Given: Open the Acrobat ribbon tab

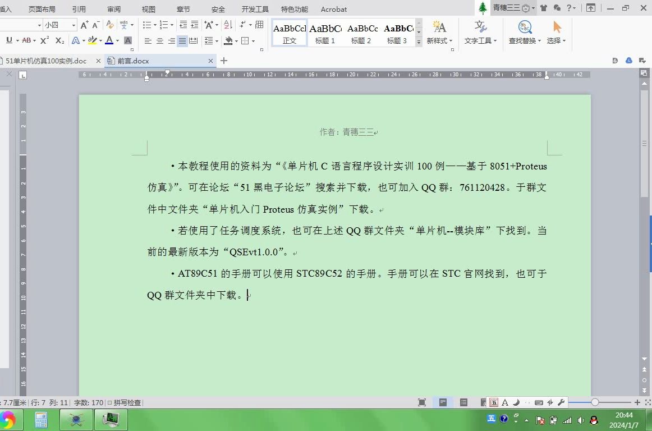Looking at the screenshot, I should pyautogui.click(x=333, y=9).
